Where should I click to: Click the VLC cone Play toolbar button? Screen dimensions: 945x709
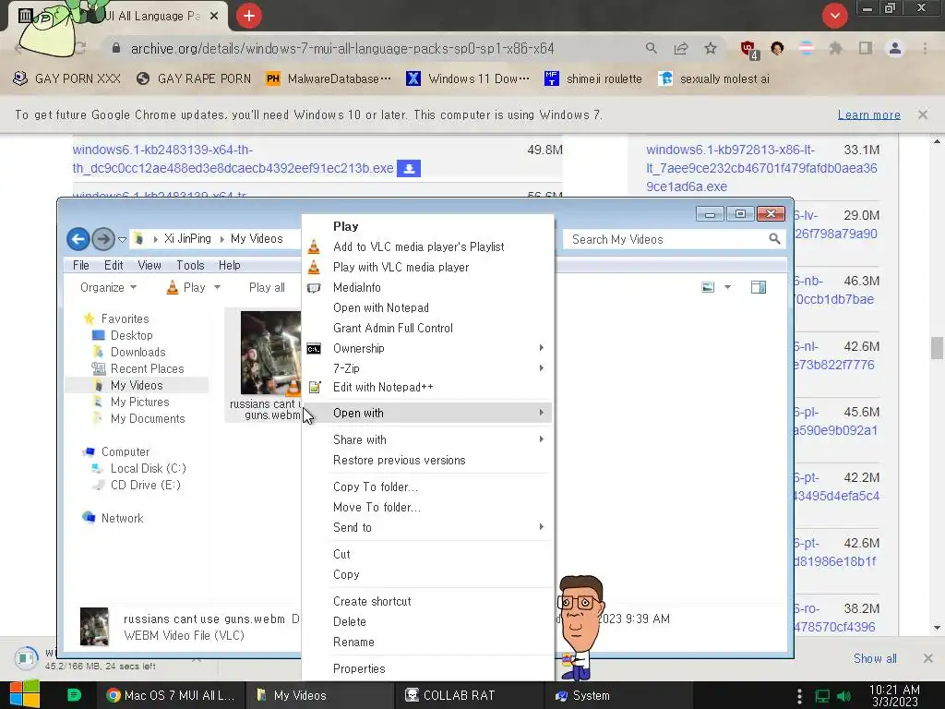click(x=185, y=288)
